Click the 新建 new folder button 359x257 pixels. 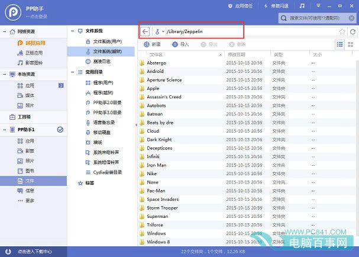coord(152,44)
